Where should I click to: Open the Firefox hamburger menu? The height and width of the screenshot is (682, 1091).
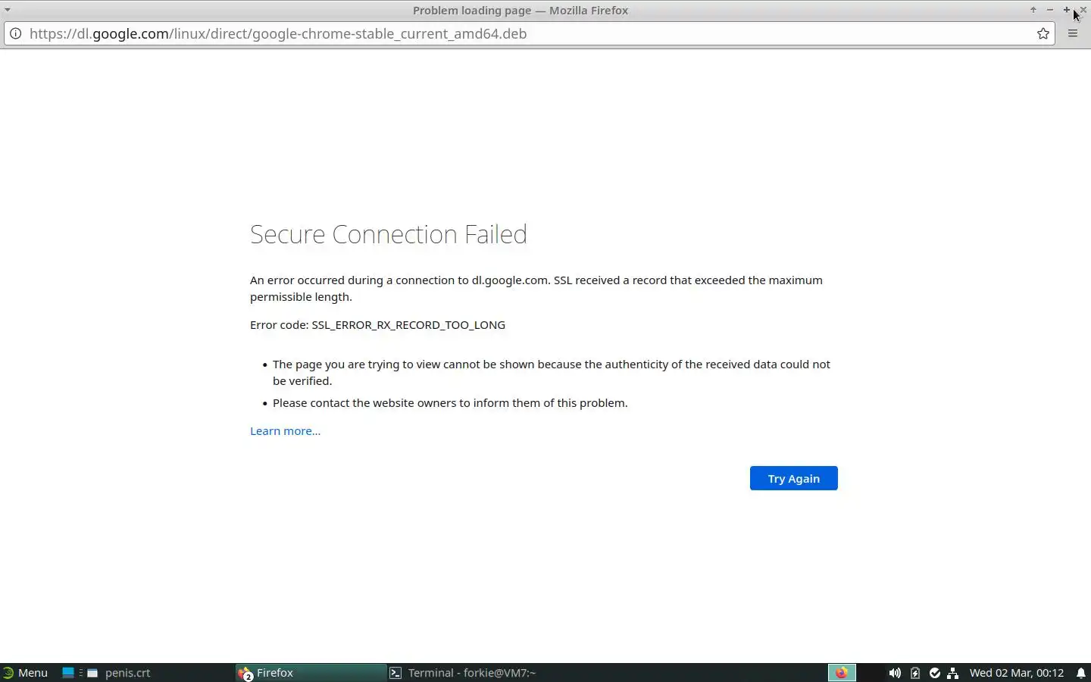(x=1073, y=33)
